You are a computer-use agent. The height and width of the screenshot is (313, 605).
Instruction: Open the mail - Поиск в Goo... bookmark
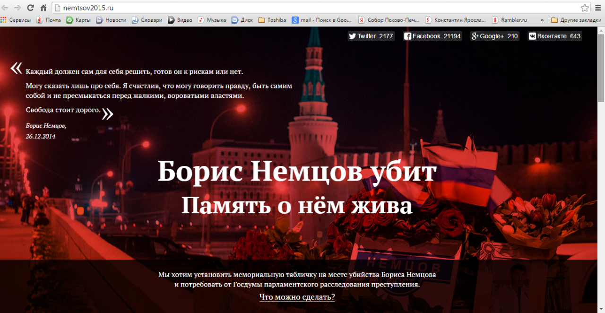point(322,20)
